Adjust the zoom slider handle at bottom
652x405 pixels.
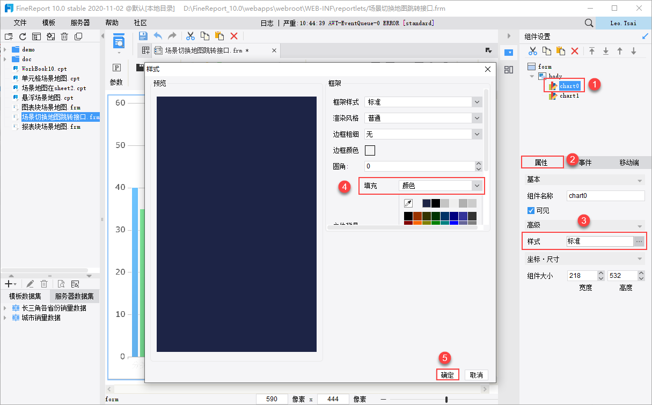click(446, 399)
